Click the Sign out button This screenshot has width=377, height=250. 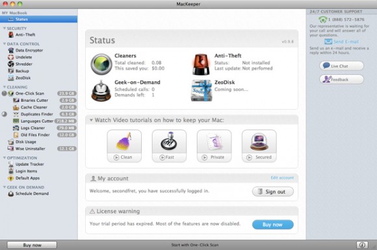click(x=273, y=192)
